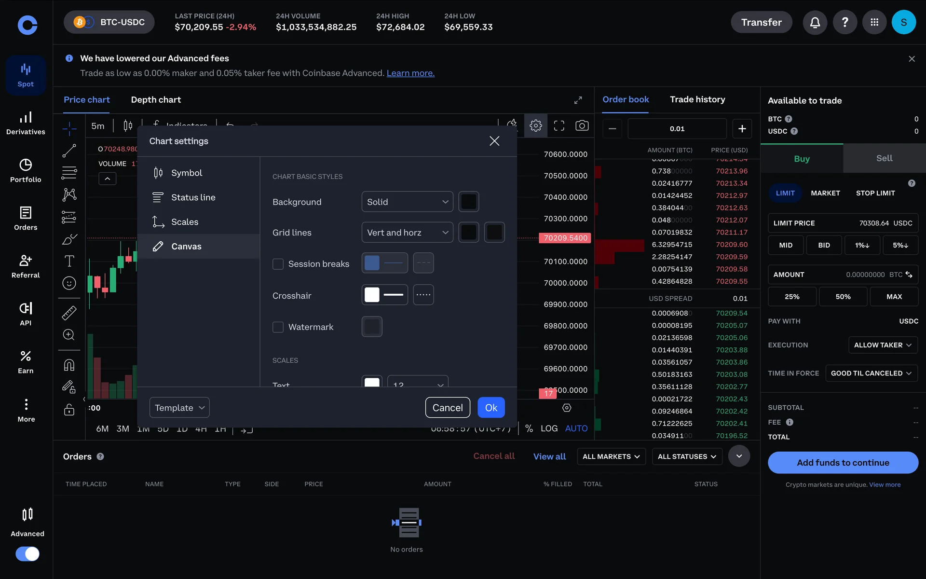Screen dimensions: 926x579
Task: Turn off the Advanced mode toggle
Action: [x=27, y=553]
